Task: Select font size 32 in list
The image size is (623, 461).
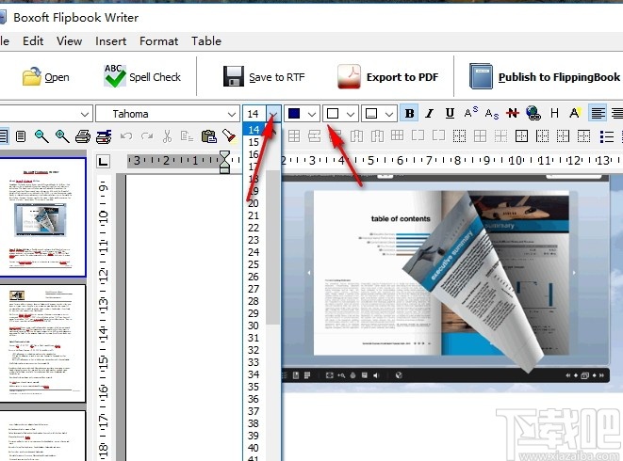Action: 254,350
